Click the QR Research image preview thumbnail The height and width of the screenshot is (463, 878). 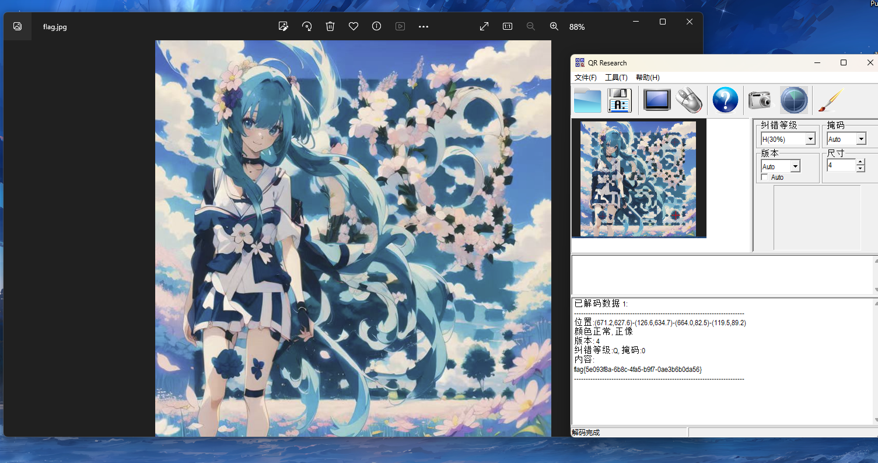click(639, 179)
